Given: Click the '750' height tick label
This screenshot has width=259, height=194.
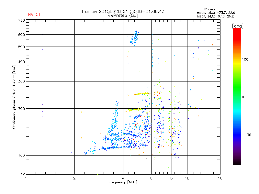Looking at the screenshot, I should pos(21,20).
